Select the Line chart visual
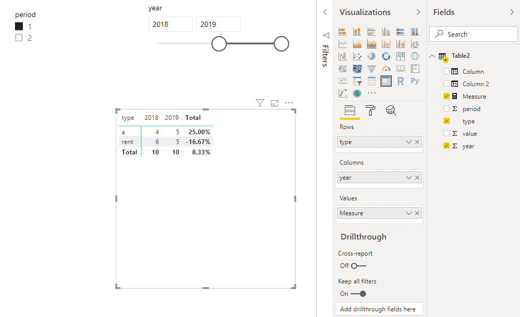520x317 pixels. tap(343, 44)
